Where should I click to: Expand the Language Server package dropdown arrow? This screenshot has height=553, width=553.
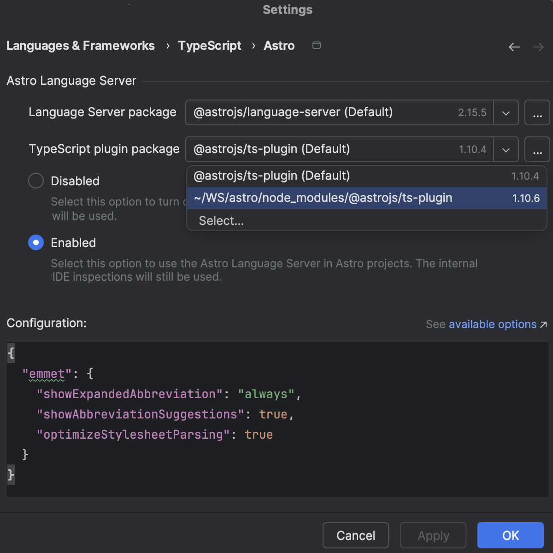click(x=506, y=113)
